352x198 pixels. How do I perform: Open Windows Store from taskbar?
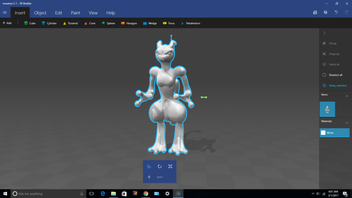coord(124,194)
